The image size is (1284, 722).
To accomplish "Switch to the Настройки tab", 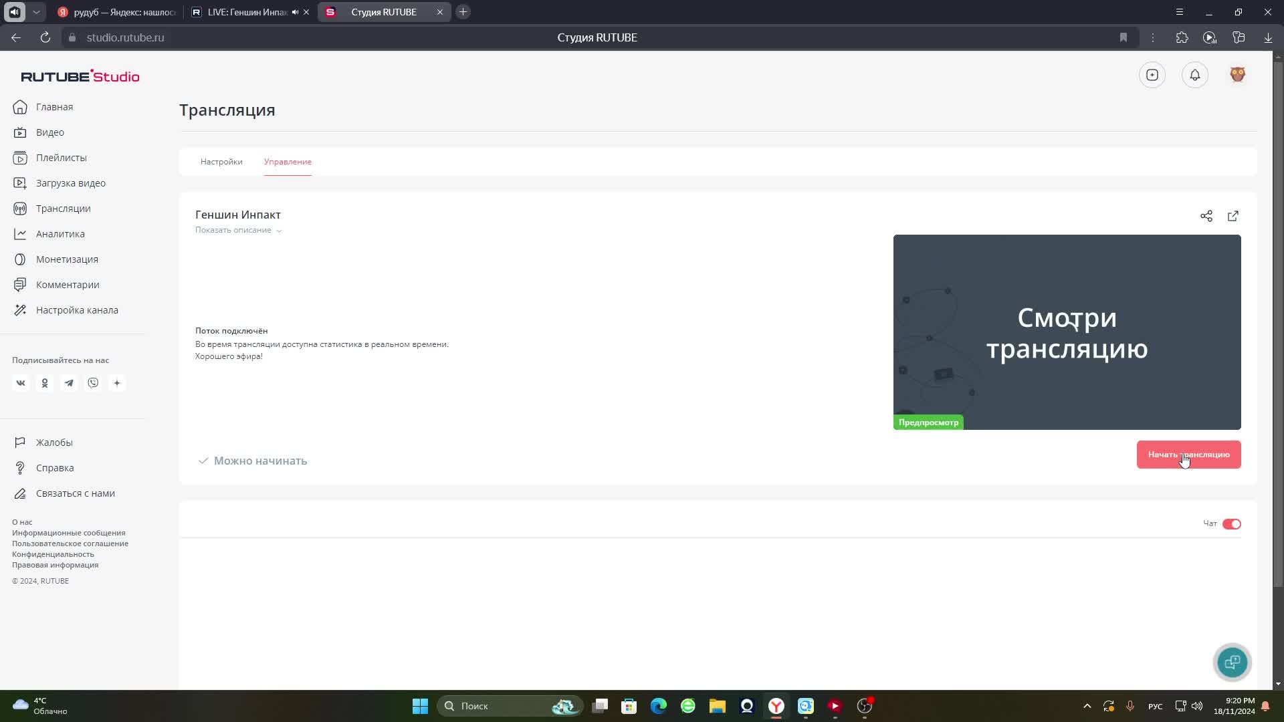I will point(221,162).
